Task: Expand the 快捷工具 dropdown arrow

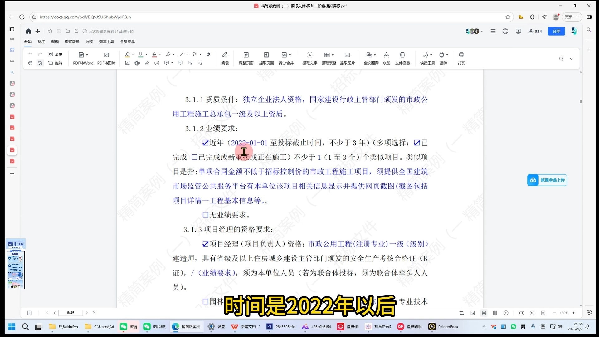Action: coord(431,55)
